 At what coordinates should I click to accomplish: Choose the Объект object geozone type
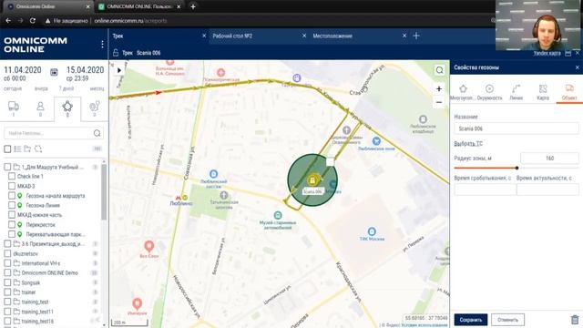[569, 92]
